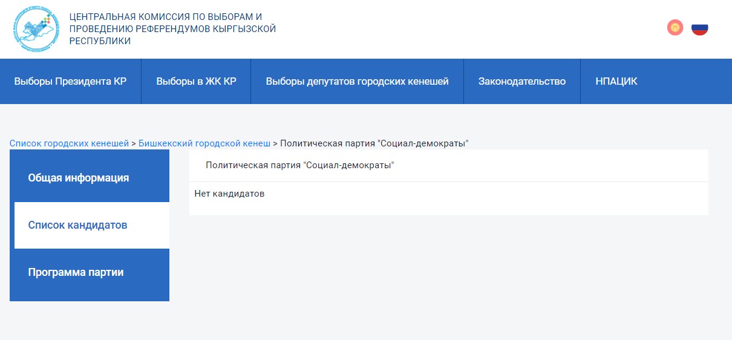Open Выборы депутатов городских кенешей menu
Screen dimensions: 732x340
pos(357,81)
